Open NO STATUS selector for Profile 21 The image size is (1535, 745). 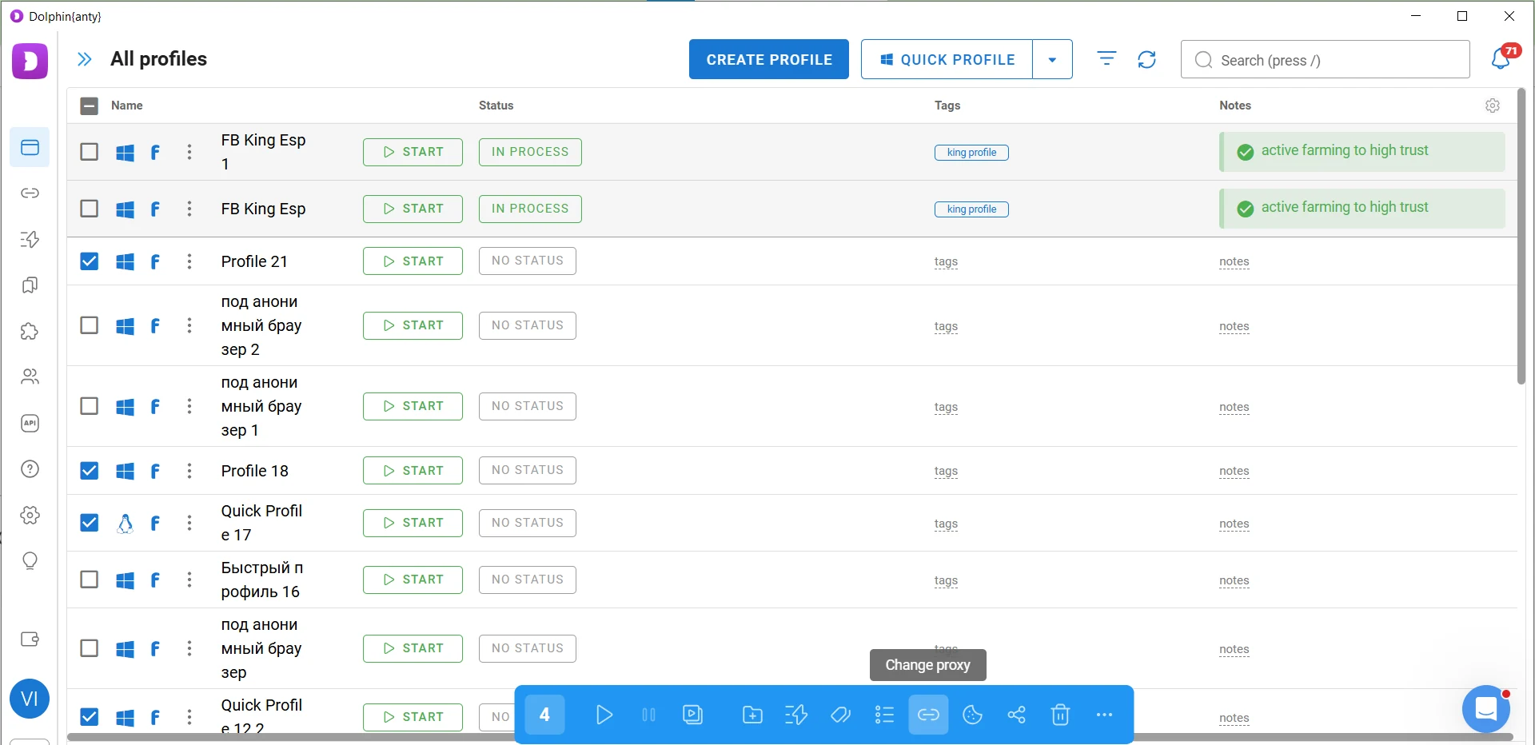coord(528,261)
